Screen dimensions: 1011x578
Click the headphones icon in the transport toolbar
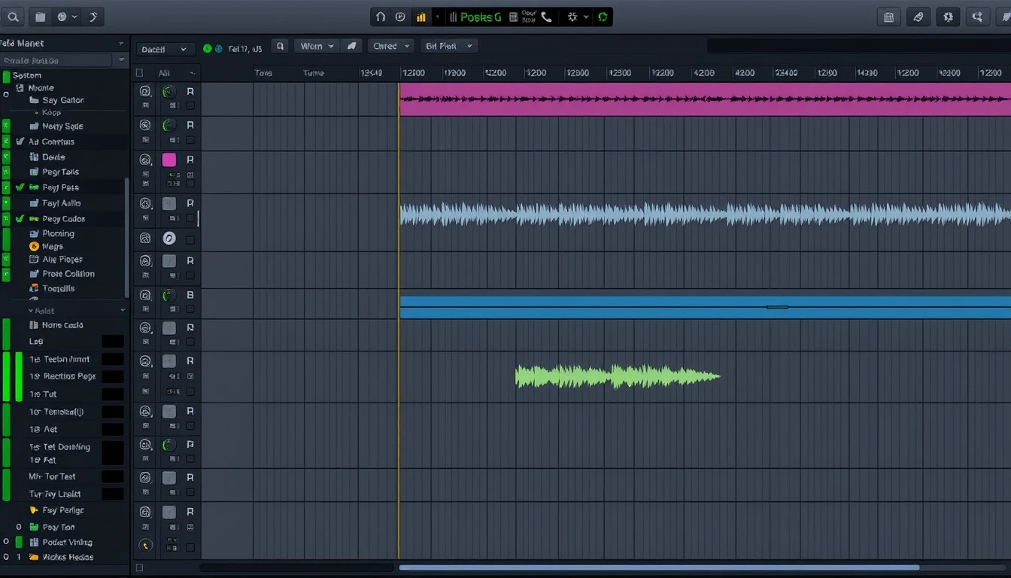381,17
